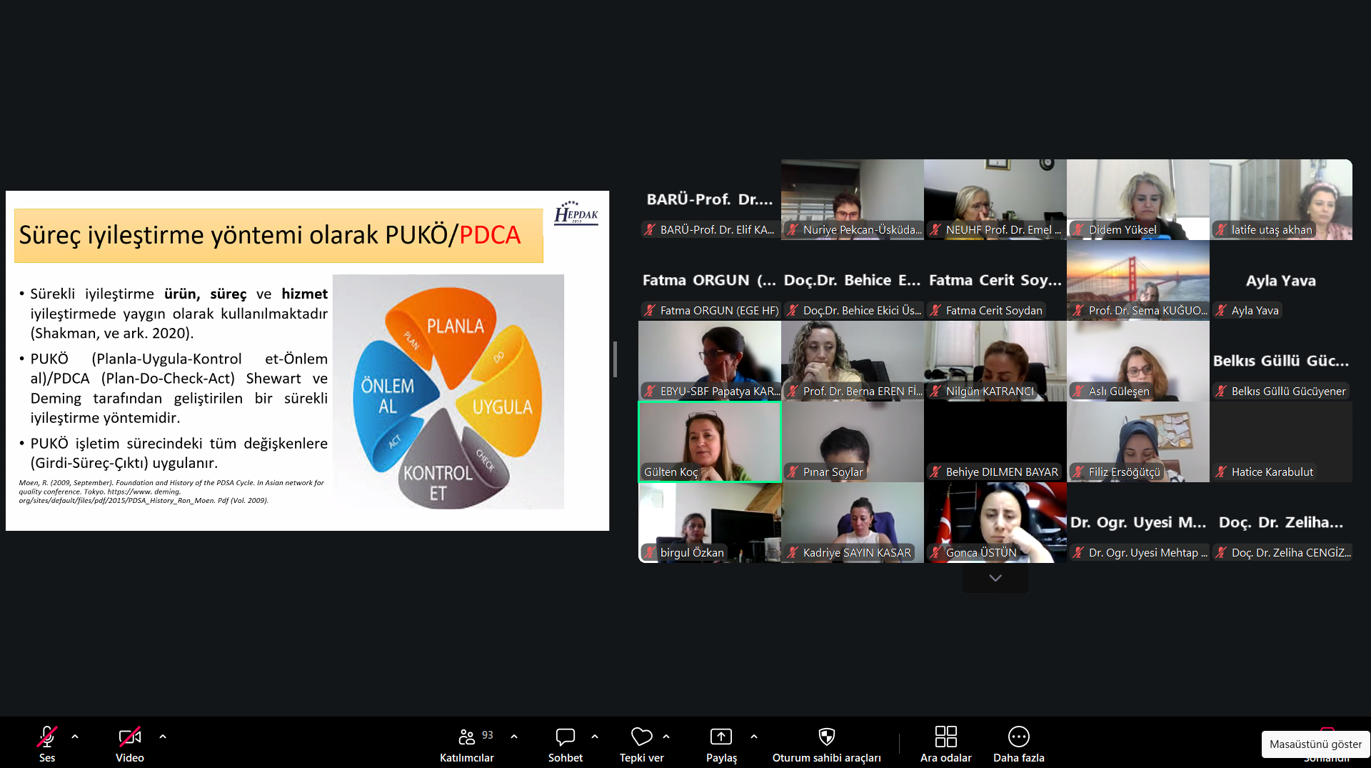The image size is (1371, 768).
Task: Show next page of participant gallery
Action: click(995, 578)
